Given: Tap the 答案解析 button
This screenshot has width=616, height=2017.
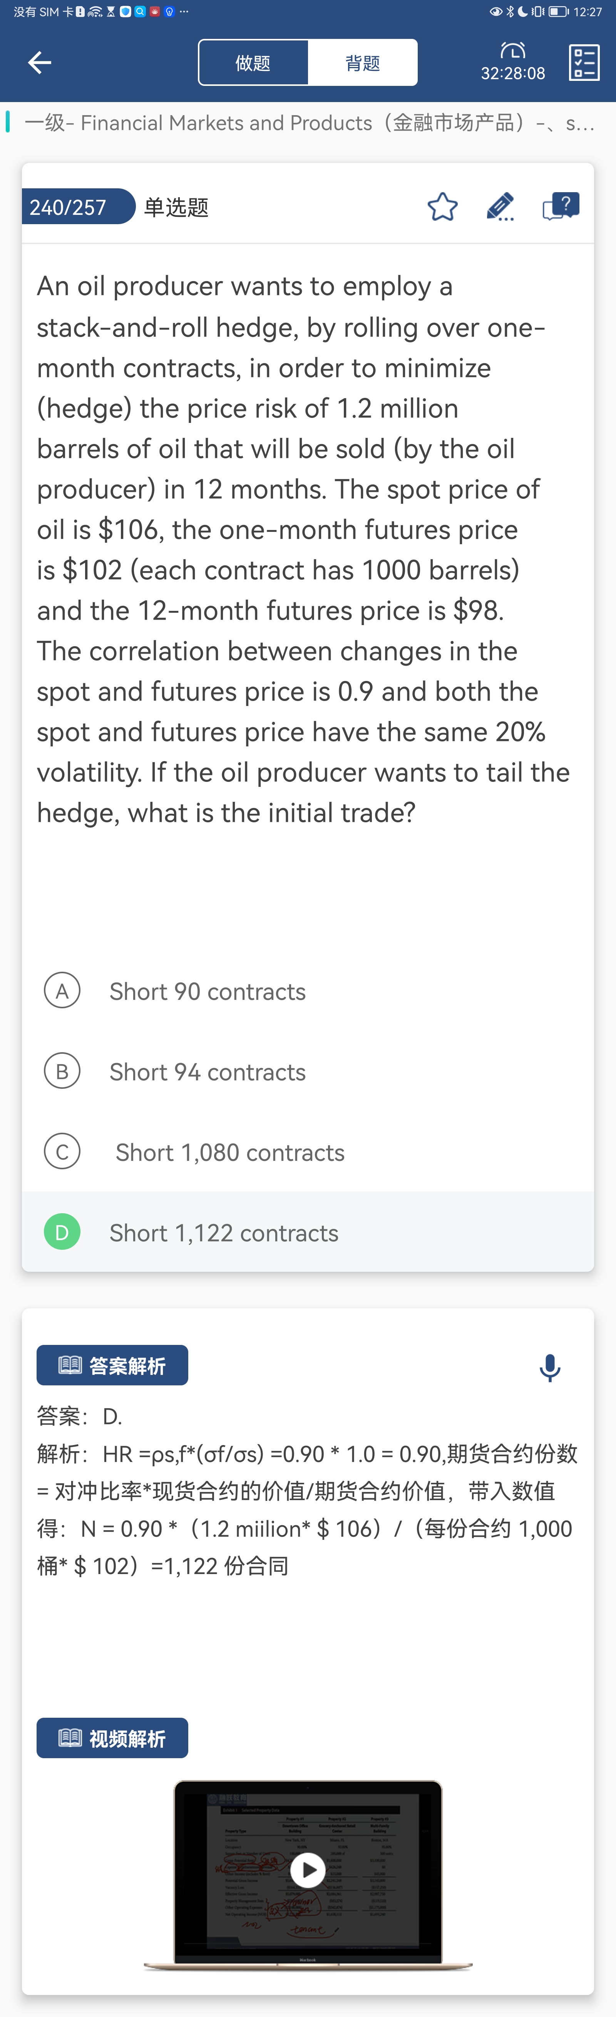Looking at the screenshot, I should pos(112,1366).
